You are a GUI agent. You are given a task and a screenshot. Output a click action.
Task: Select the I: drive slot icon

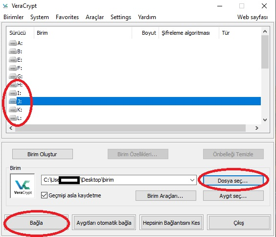(x=13, y=93)
